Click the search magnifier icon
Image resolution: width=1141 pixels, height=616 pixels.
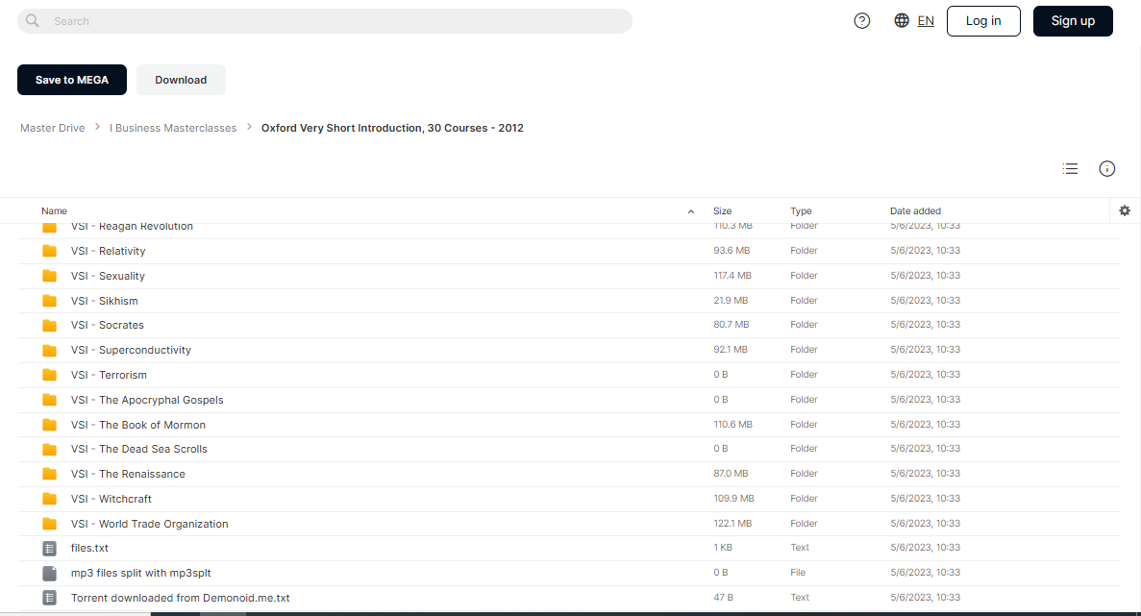pos(33,21)
